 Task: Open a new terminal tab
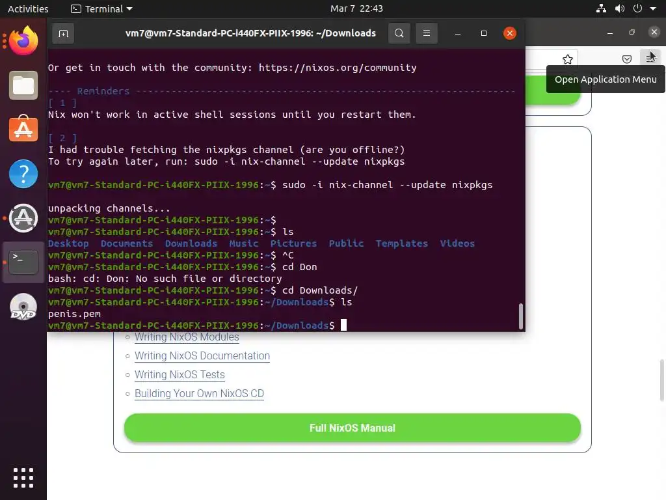(63, 33)
